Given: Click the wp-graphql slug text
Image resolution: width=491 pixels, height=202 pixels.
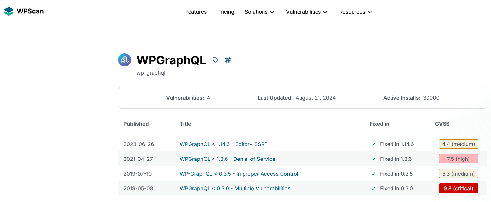Looking at the screenshot, I should (x=151, y=73).
